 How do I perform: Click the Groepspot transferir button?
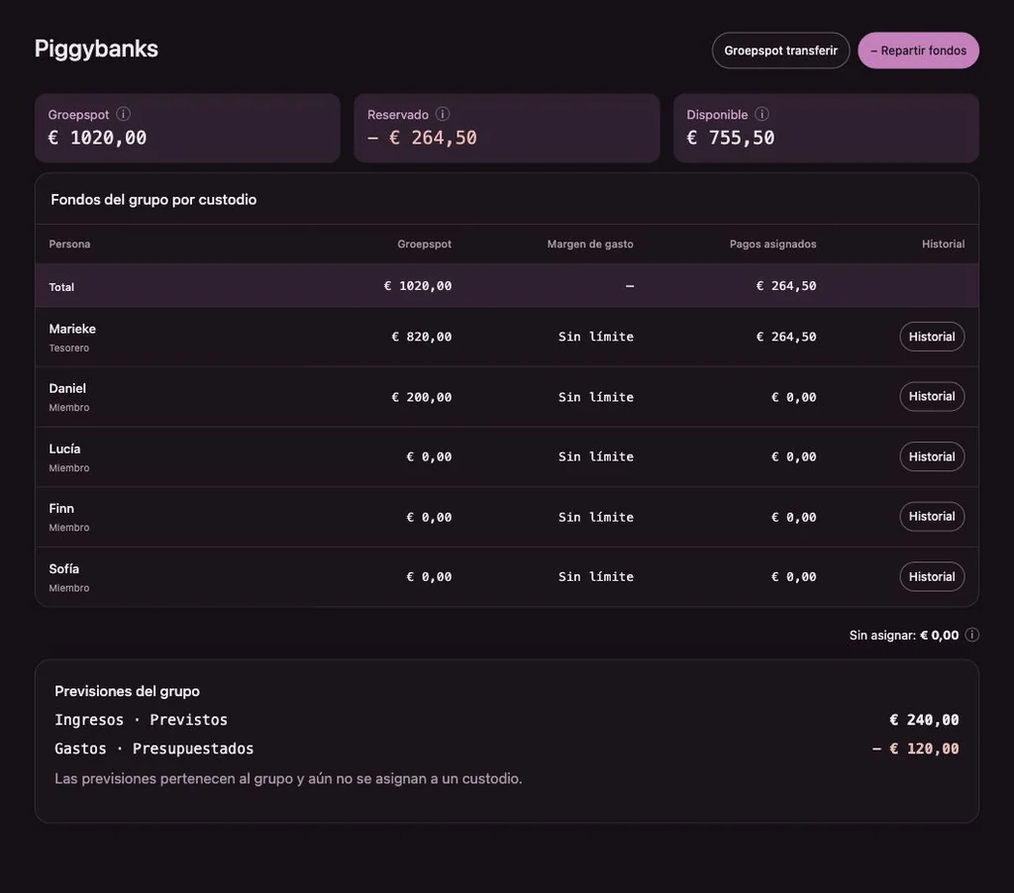click(780, 50)
